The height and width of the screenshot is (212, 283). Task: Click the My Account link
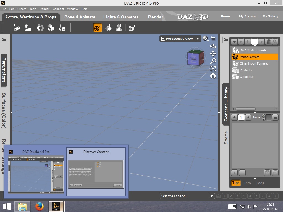pos(248,16)
